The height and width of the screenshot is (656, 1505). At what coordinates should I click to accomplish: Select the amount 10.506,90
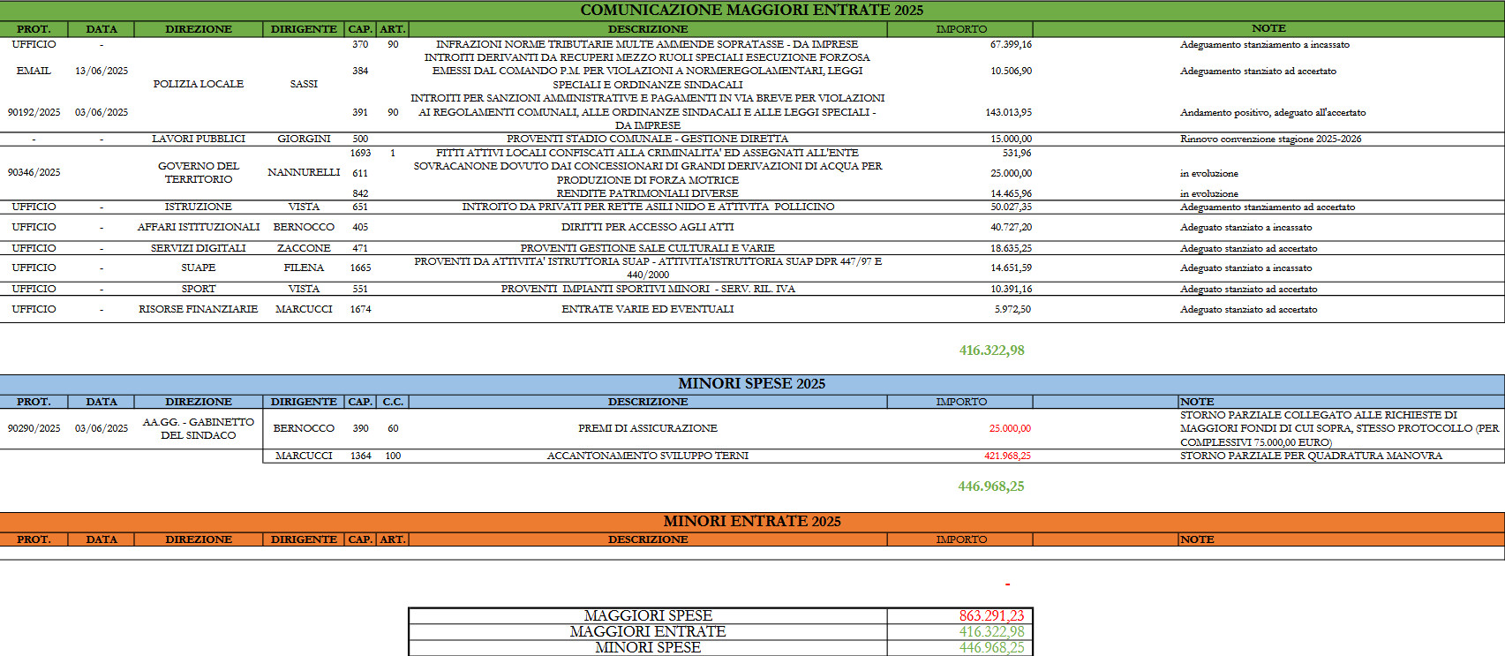pyautogui.click(x=1011, y=71)
